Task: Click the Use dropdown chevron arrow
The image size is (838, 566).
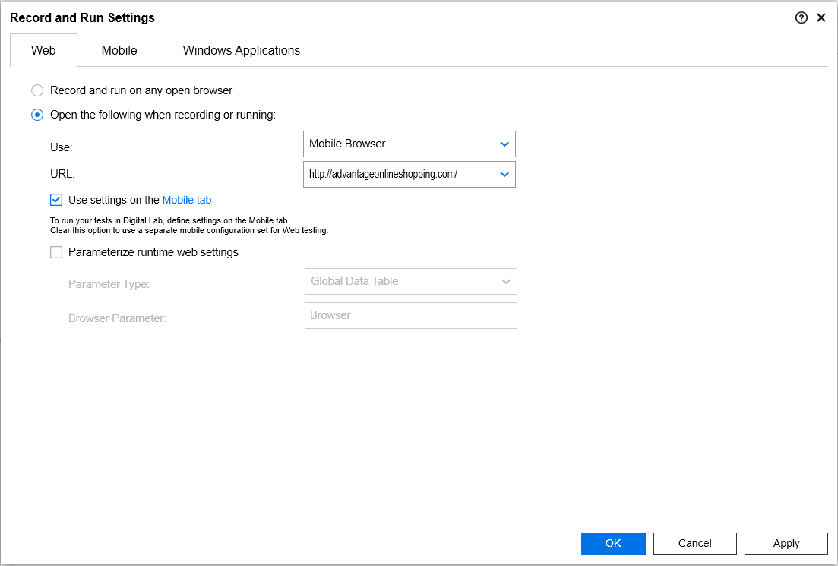Action: click(504, 144)
